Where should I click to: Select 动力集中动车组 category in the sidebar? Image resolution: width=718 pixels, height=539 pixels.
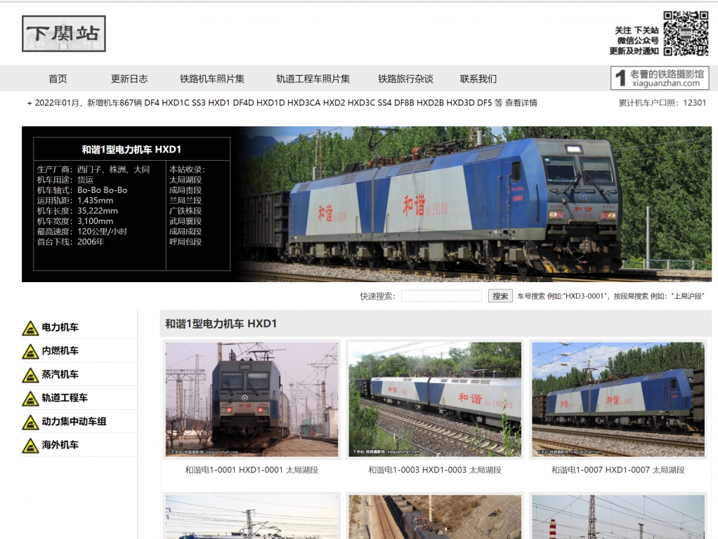74,421
